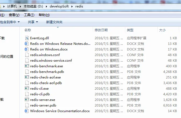
Task: Open the 帮助(H) menu
Action: coord(44,15)
